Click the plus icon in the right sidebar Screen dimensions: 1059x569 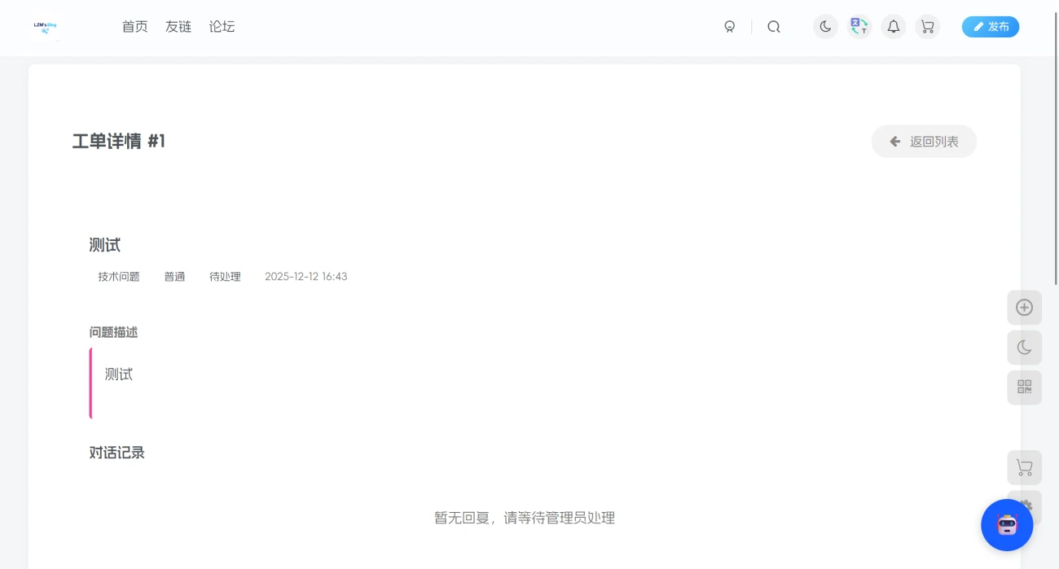coord(1024,307)
